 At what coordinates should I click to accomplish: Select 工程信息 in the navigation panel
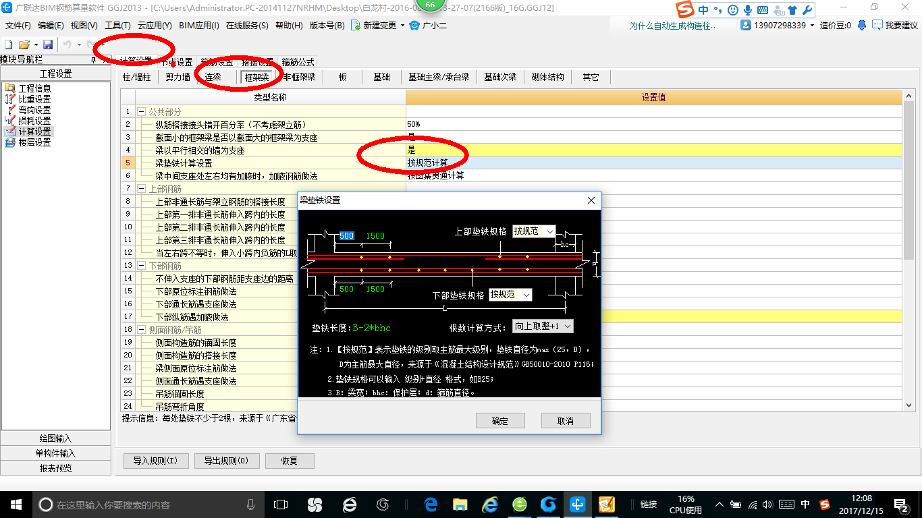point(34,88)
